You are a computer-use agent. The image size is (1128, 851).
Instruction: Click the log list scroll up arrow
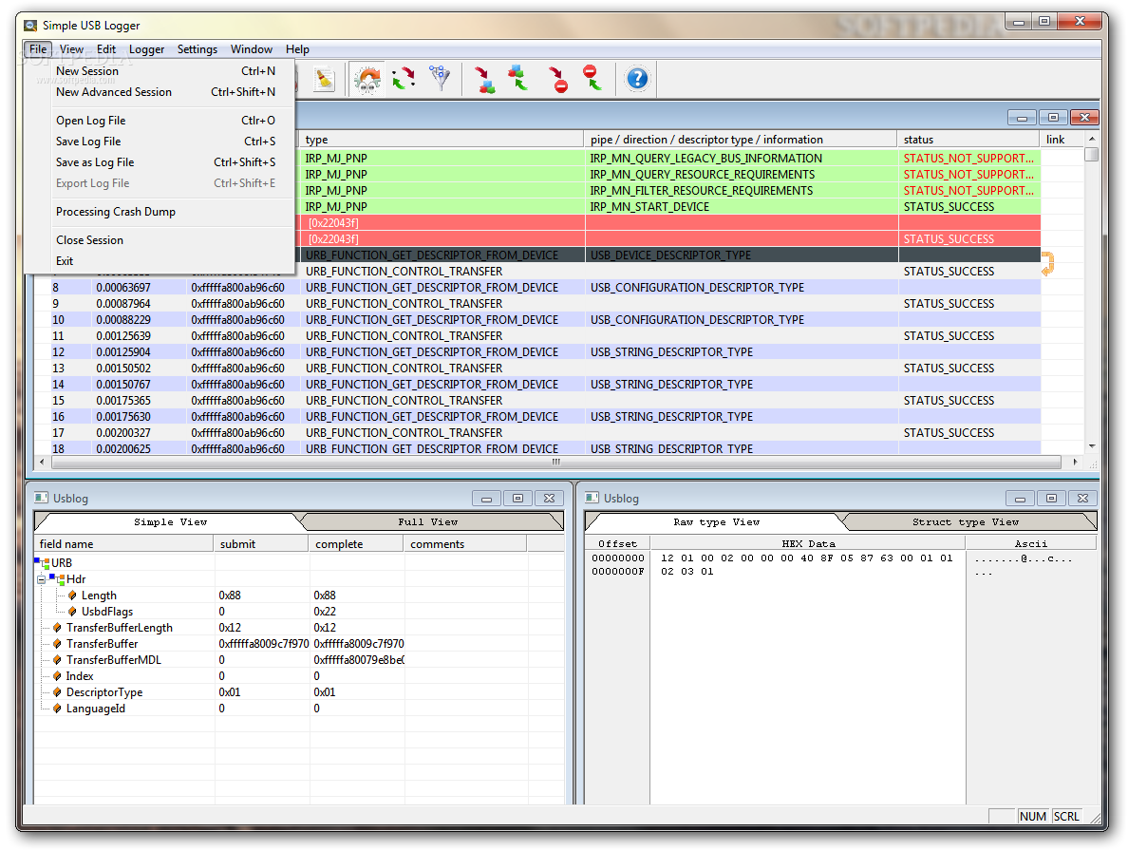[x=1092, y=139]
